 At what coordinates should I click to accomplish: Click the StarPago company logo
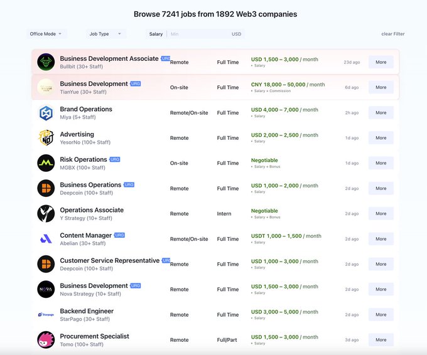click(x=46, y=314)
